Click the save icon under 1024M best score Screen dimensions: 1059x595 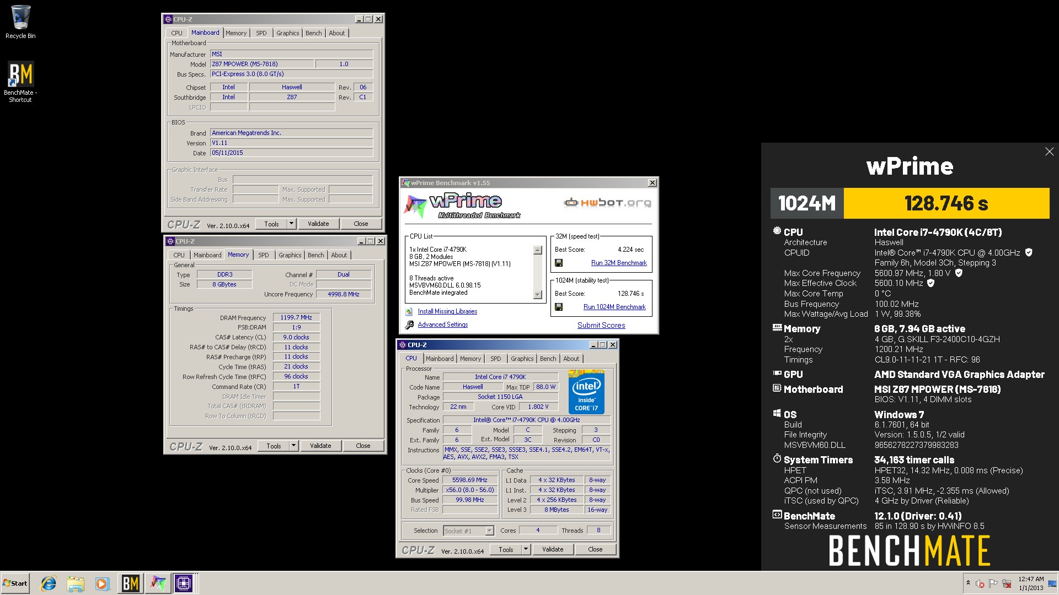(x=559, y=307)
